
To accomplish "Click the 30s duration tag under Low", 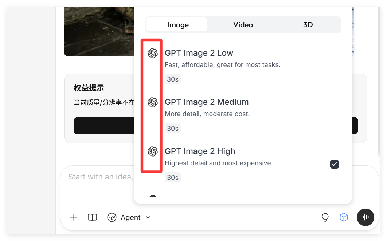I will [x=172, y=79].
